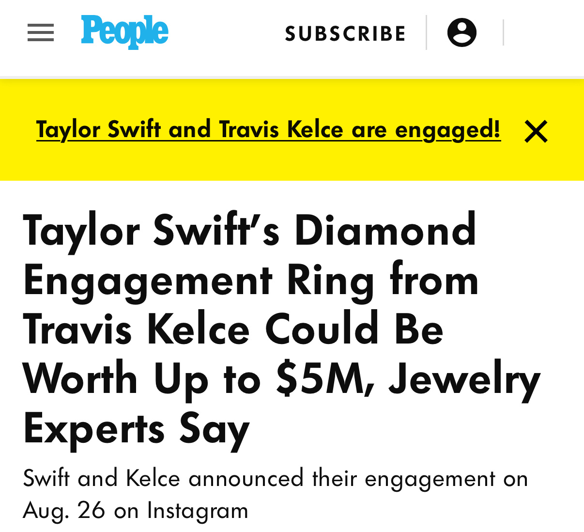Open the hamburger navigation menu
Screen dimensions: 584x532
(41, 32)
